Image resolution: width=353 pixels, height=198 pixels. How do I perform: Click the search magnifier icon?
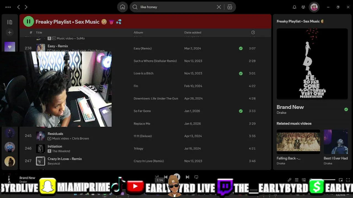(135, 7)
